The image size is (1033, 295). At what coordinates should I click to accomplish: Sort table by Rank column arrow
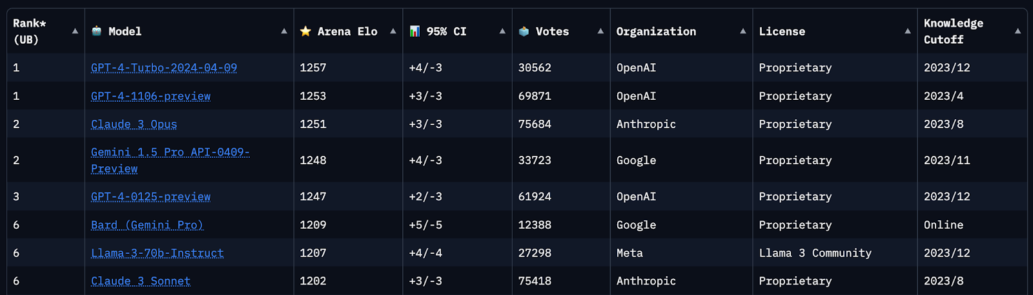tap(75, 31)
